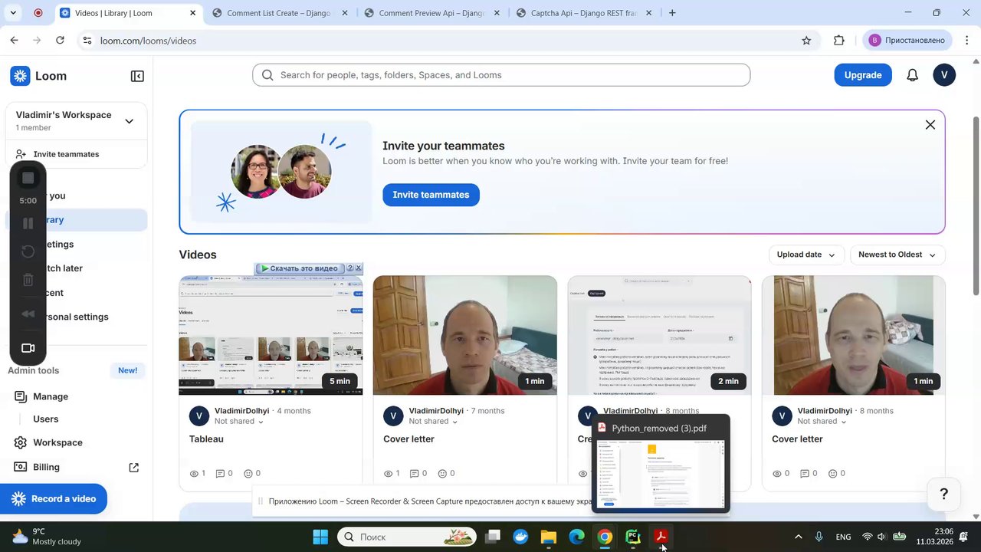981x552 pixels.
Task: Pause the Loom recording
Action: click(x=28, y=224)
